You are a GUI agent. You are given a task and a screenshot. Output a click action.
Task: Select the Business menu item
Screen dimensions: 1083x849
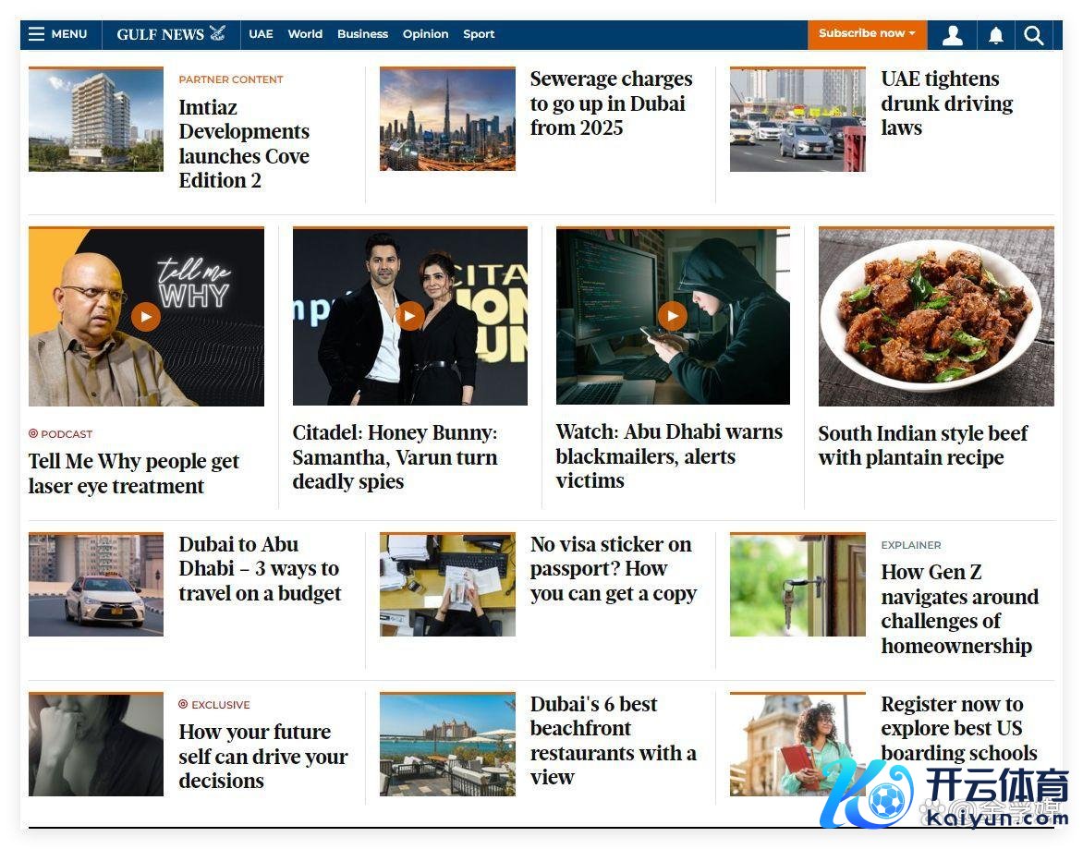[362, 34]
